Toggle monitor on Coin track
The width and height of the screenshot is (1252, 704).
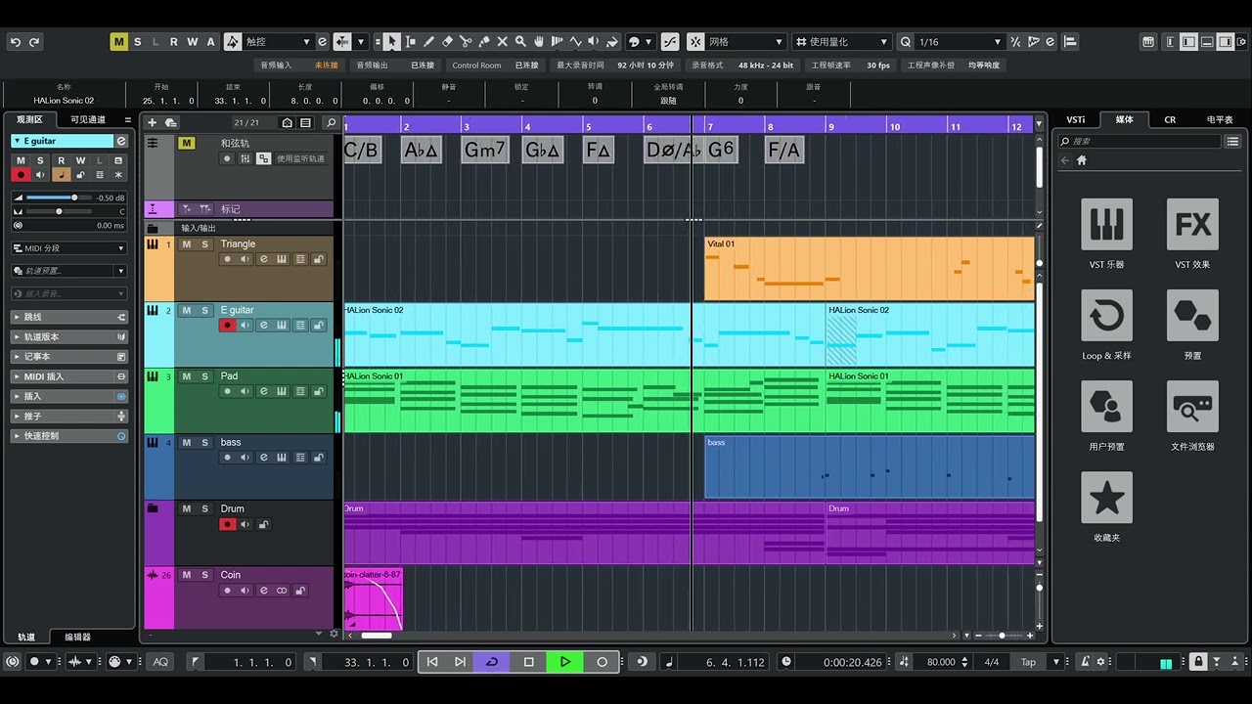pyautogui.click(x=245, y=591)
